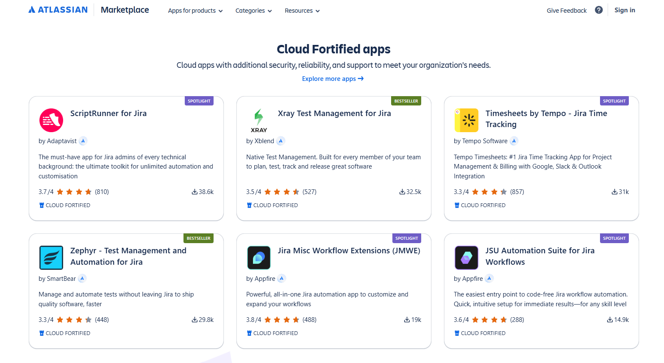Click the 3.5/4 star rating on Xray
This screenshot has width=664, height=363.
(x=281, y=192)
